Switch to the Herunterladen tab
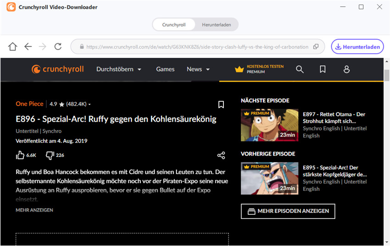Viewport: 390px width, 246px height. (x=217, y=25)
